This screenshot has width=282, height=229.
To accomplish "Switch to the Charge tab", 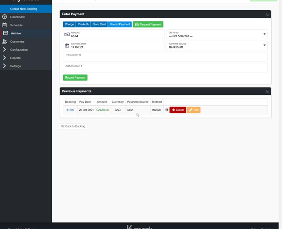I will (x=69, y=24).
